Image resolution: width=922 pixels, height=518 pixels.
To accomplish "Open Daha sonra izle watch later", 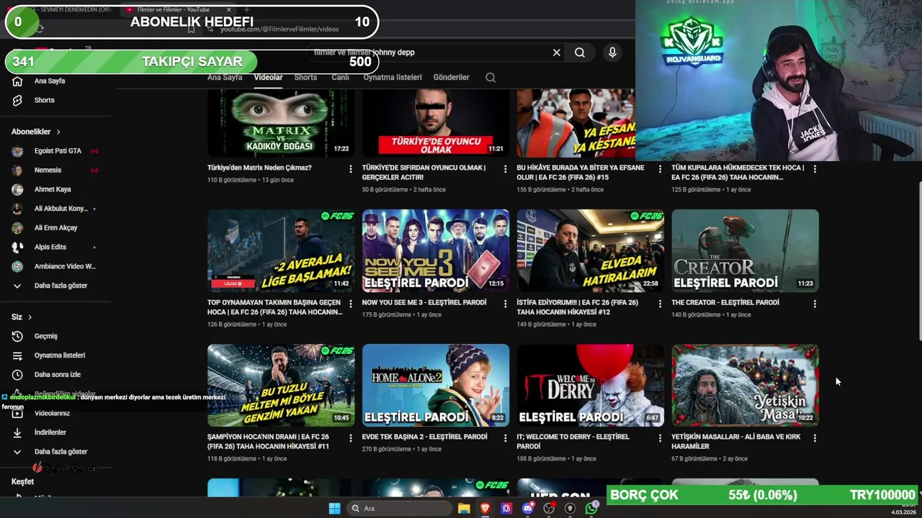I will point(57,375).
